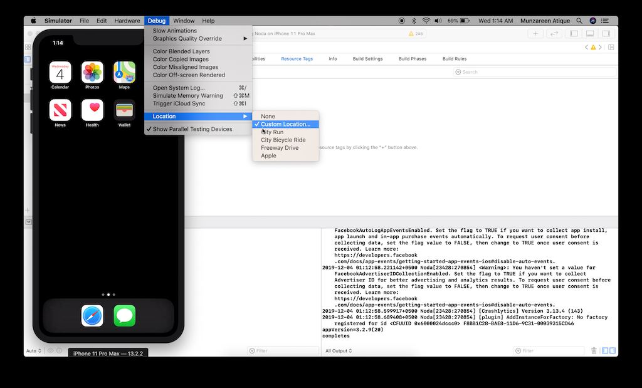The image size is (642, 388).
Task: Click the yellow warning count 246 indicator
Action: (416, 34)
